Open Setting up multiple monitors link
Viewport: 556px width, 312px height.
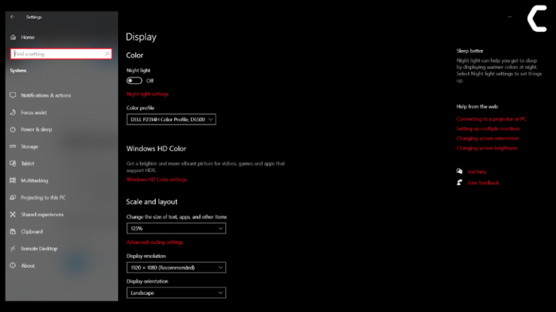point(488,129)
